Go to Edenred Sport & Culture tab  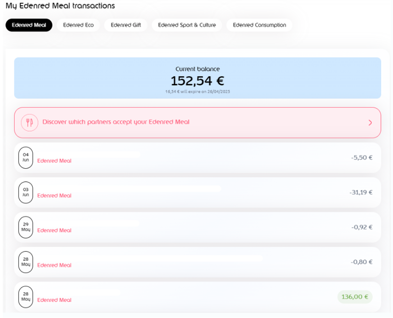187,25
